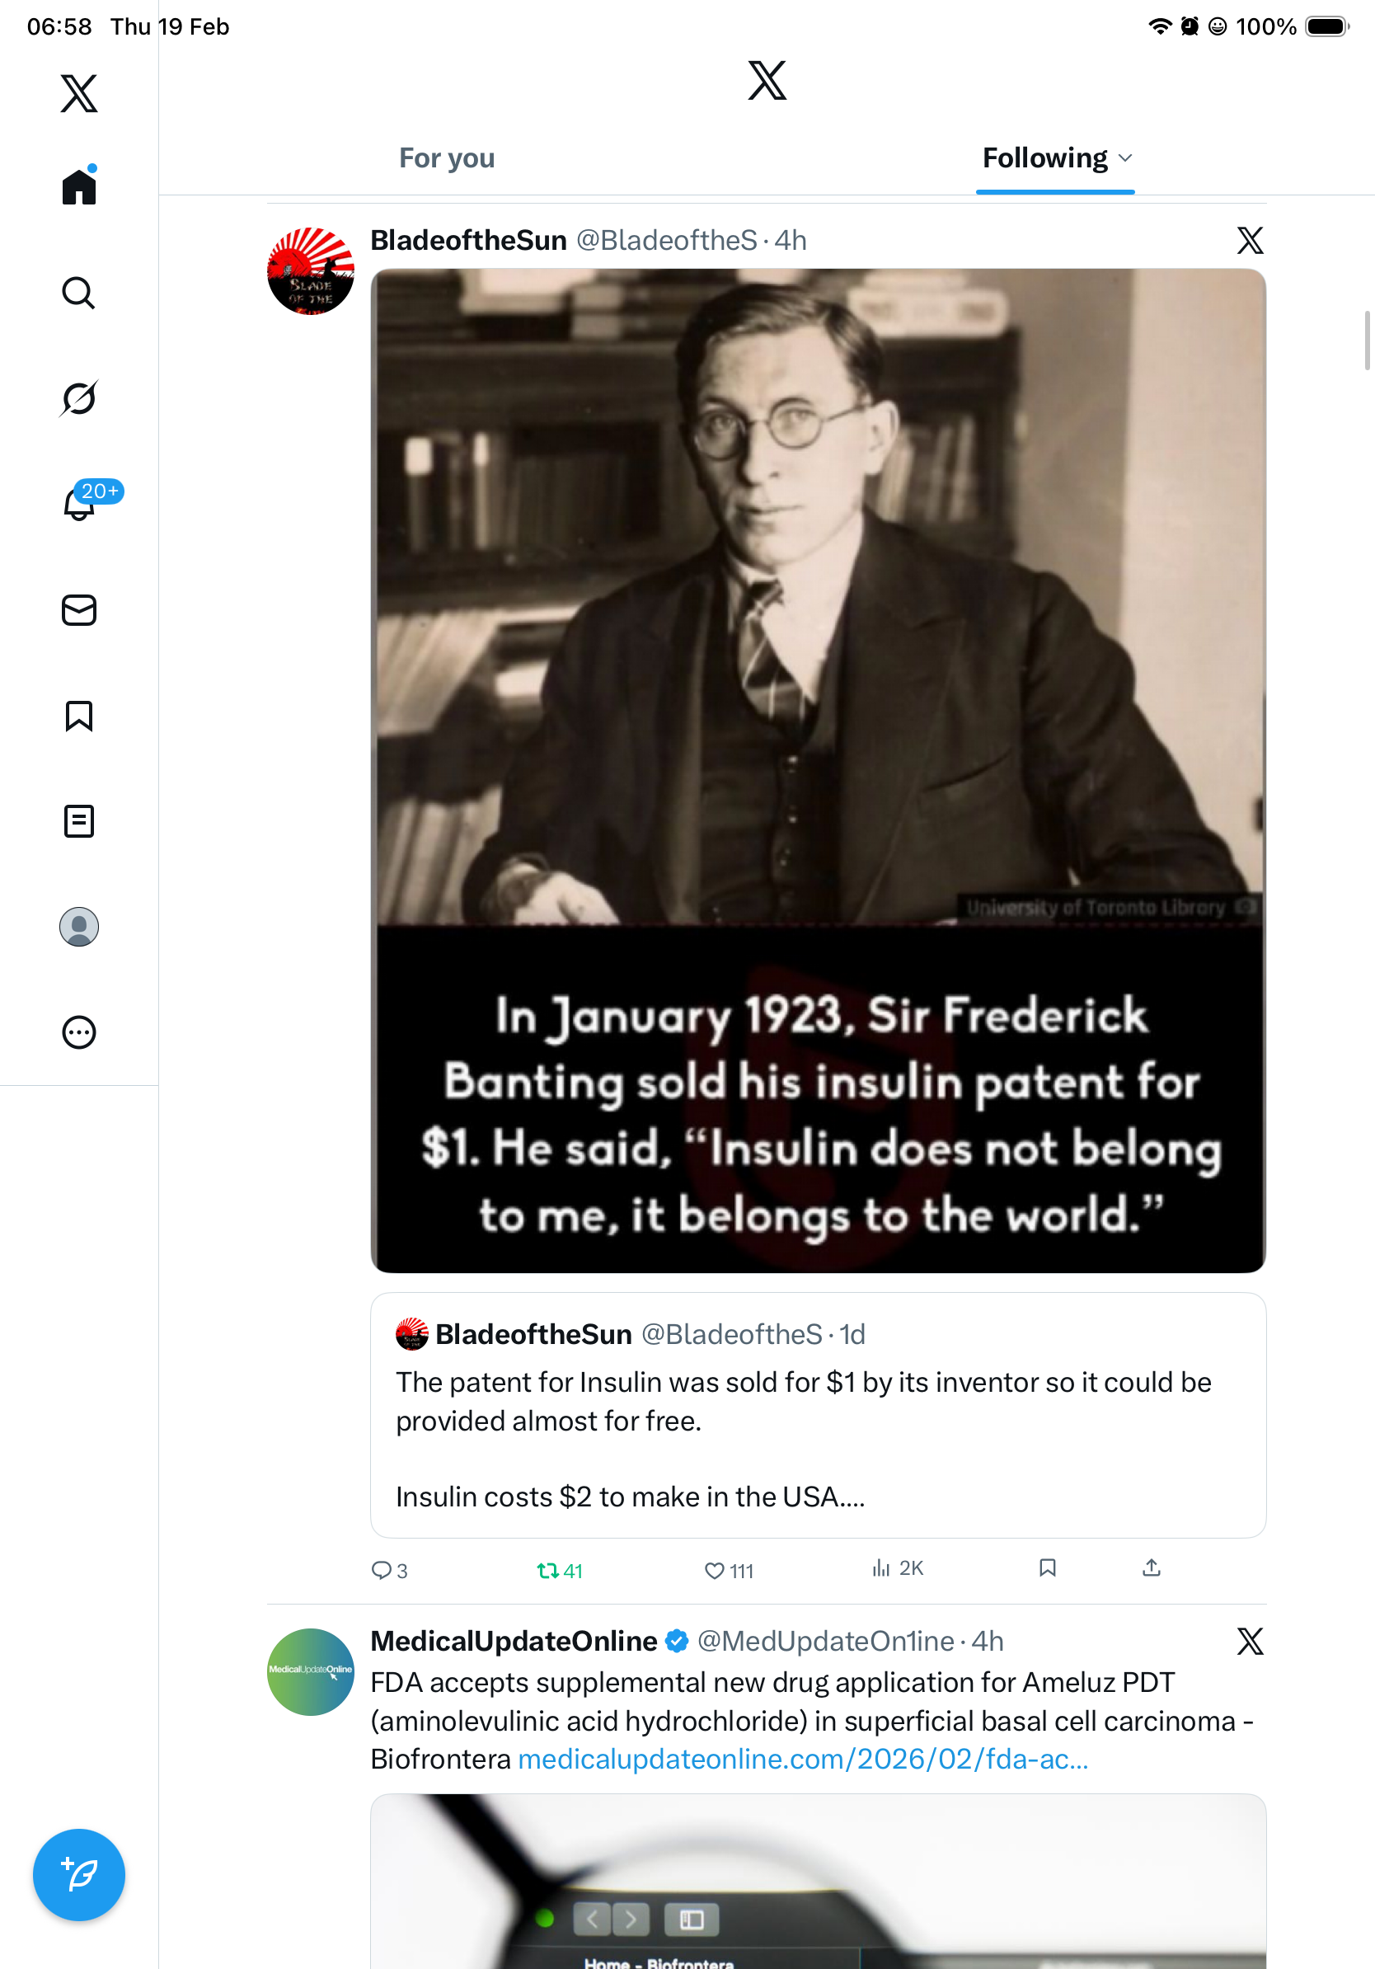Go to Home via house icon
The image size is (1375, 1969).
[79, 187]
